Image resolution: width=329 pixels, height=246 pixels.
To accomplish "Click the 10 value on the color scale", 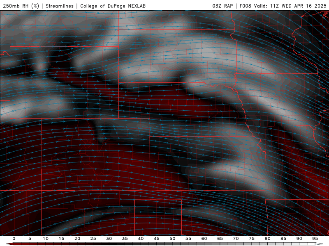I will (x=46, y=239).
